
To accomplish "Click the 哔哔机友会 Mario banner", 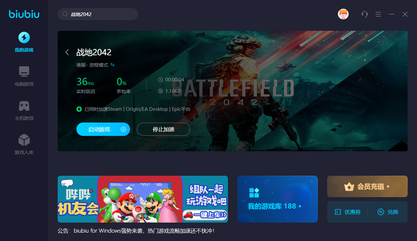I will click(x=143, y=199).
